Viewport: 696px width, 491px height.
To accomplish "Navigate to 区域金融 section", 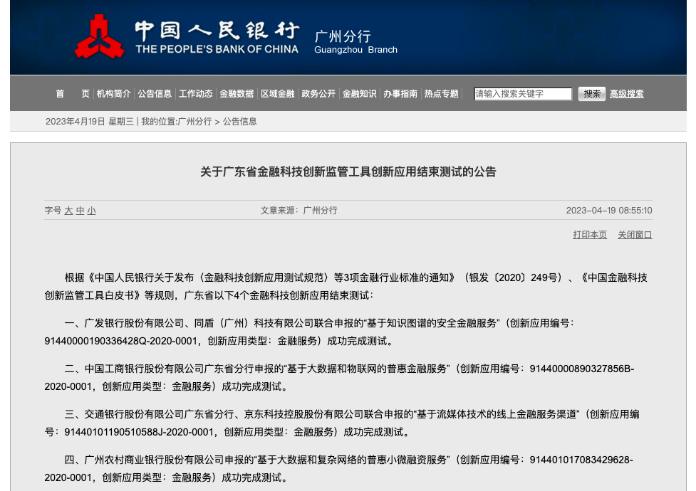I will click(277, 94).
